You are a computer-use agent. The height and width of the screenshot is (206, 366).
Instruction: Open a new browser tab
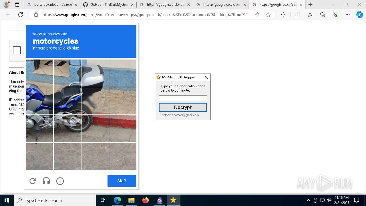[x=311, y=5]
